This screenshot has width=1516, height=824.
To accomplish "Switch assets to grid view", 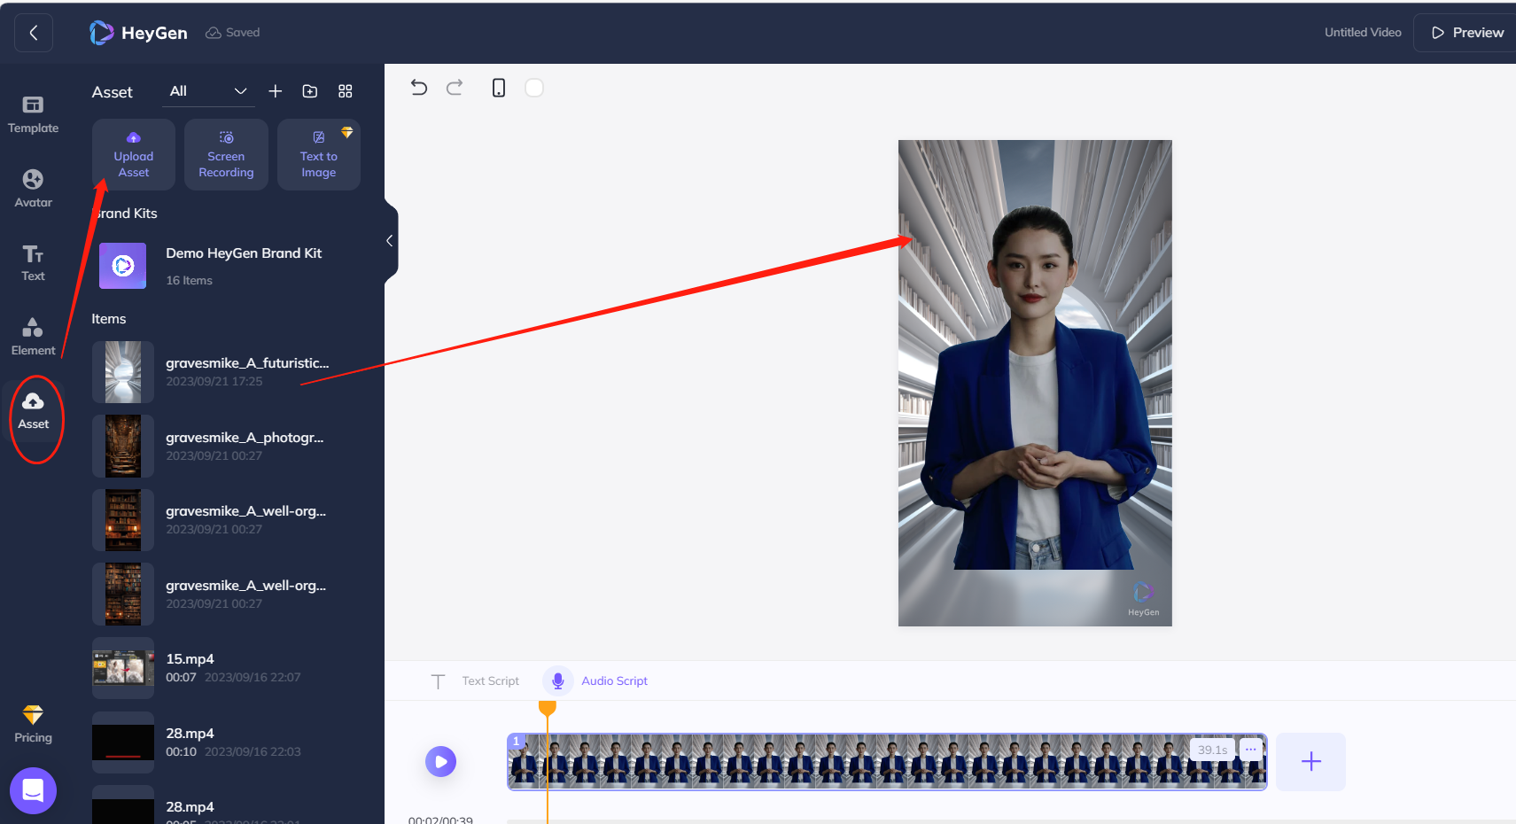I will click(x=346, y=91).
